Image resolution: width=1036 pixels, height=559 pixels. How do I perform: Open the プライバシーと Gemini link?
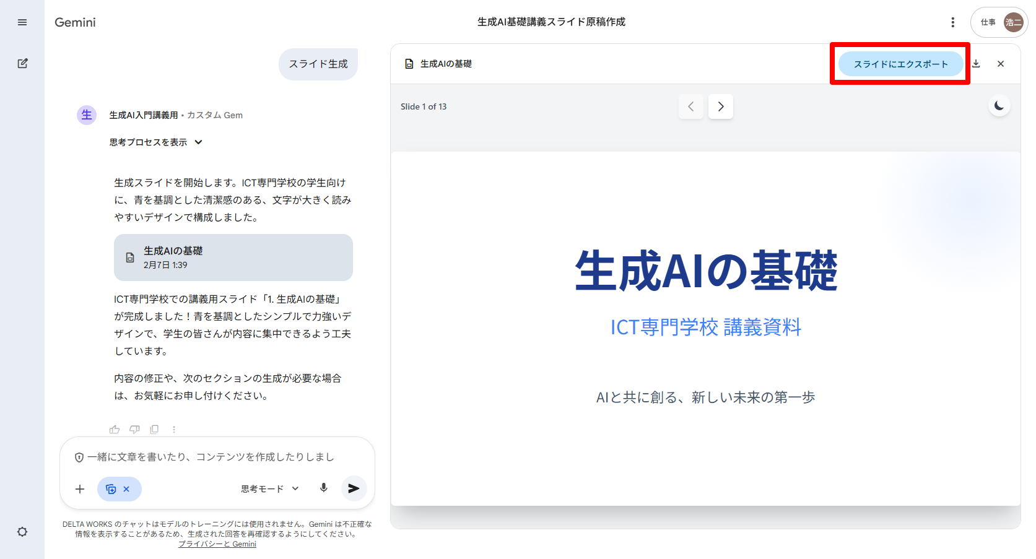pos(217,544)
